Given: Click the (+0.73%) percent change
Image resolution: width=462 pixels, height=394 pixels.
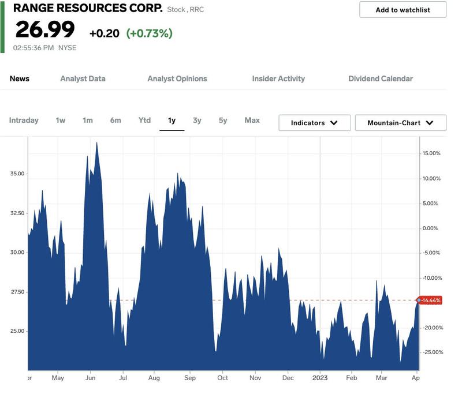Looking at the screenshot, I should pyautogui.click(x=150, y=33).
